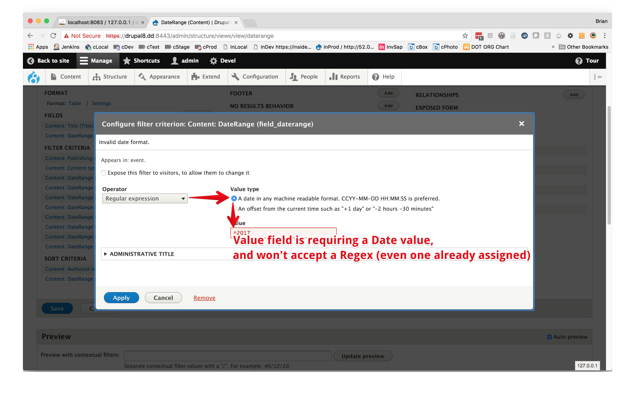Click the Add button for Footer
Image resolution: width=635 pixels, height=403 pixels.
(388, 93)
